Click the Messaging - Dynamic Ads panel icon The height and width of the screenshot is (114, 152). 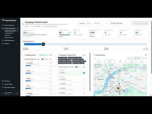click(59, 55)
